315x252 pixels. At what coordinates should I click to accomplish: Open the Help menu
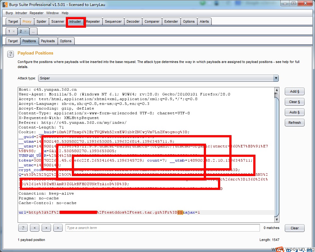coord(65,13)
